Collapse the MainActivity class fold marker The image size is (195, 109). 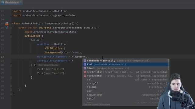point(11,24)
